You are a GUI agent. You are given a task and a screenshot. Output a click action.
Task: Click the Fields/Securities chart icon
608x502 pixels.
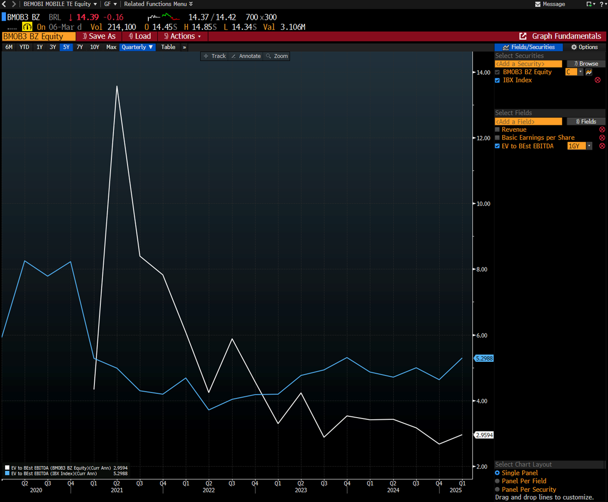point(506,47)
